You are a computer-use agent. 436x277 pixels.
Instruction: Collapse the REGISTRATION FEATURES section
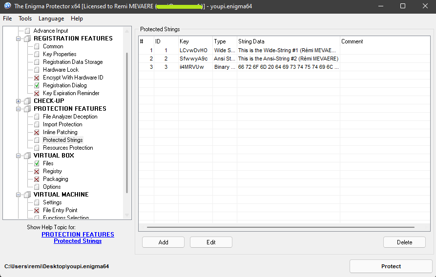19,39
